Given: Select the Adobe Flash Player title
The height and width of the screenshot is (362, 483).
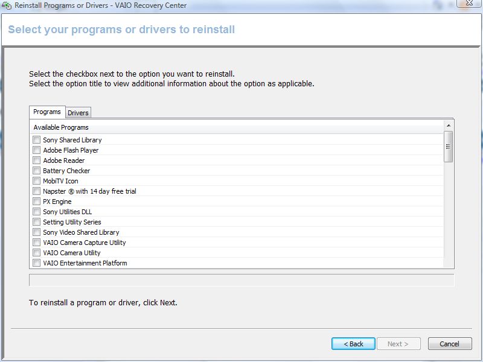Looking at the screenshot, I should point(71,150).
